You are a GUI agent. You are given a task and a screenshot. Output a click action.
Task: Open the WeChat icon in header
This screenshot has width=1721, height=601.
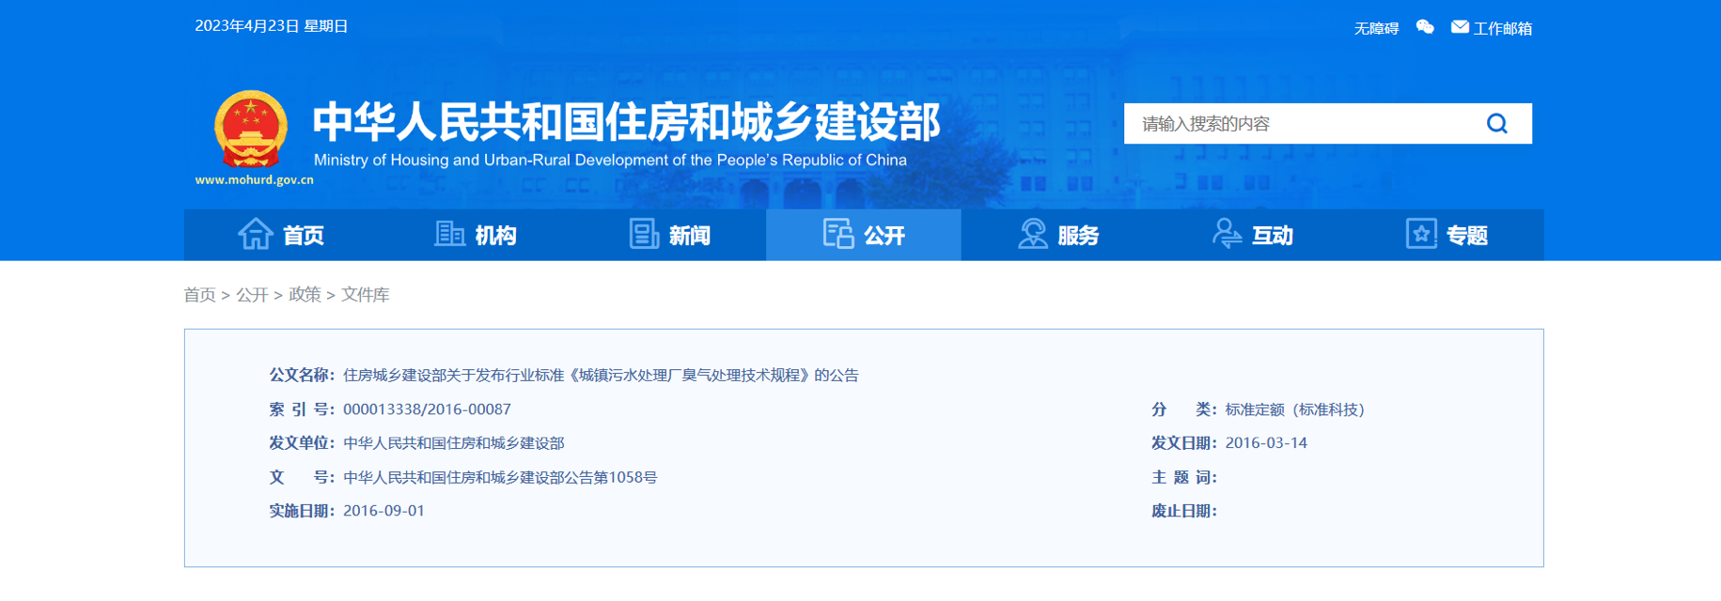(x=1425, y=27)
